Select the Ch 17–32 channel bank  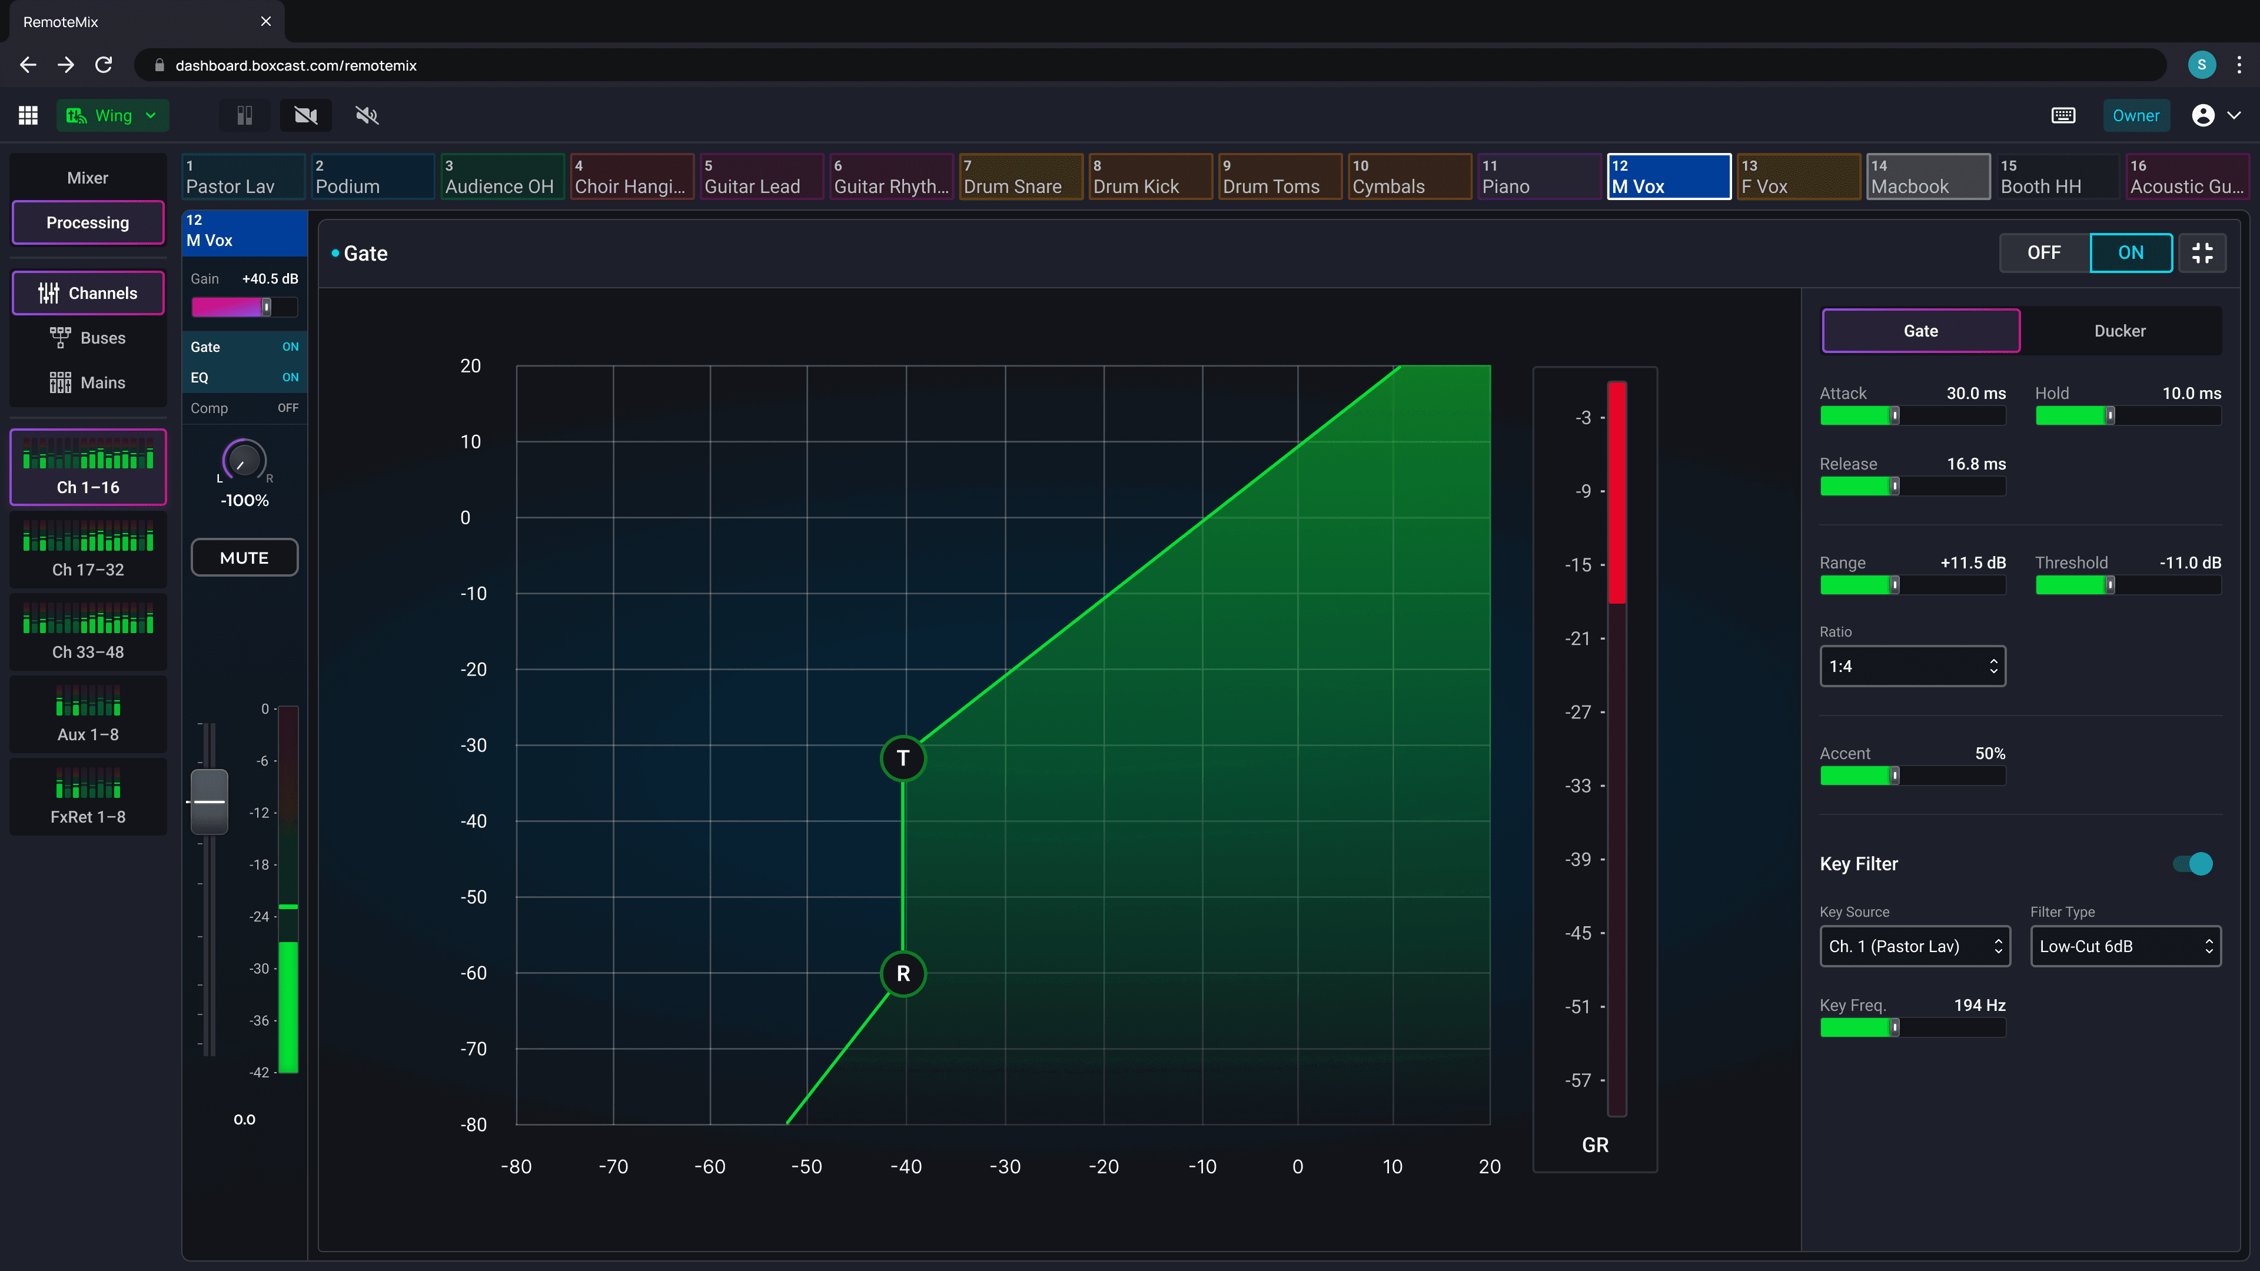coord(88,550)
